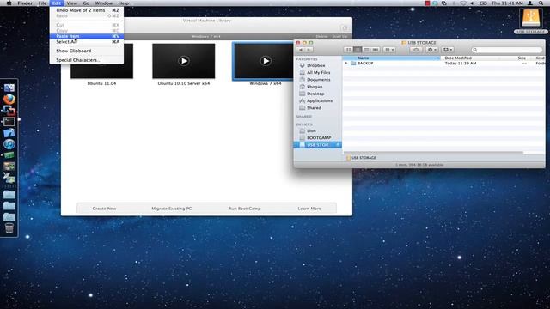Switch Finder to Cover Flow view
550x309 pixels.
coord(376,50)
